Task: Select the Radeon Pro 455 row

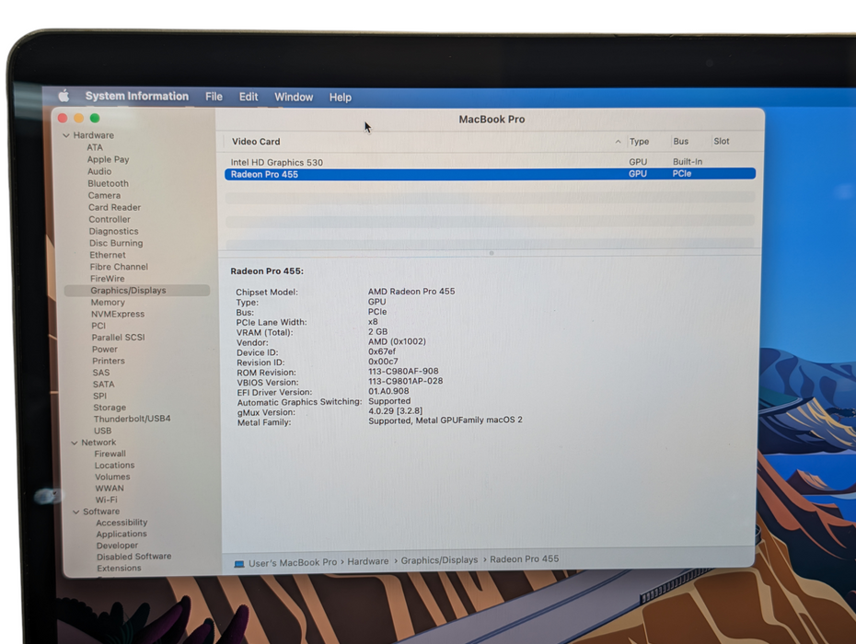Action: [x=490, y=174]
